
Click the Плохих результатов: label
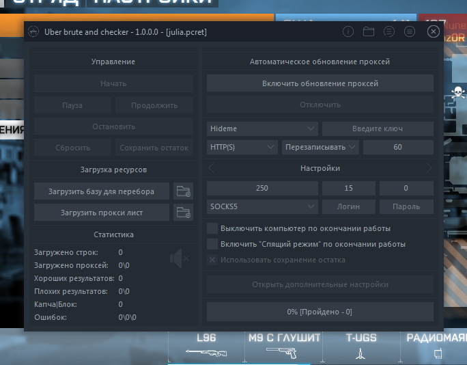coord(71,291)
